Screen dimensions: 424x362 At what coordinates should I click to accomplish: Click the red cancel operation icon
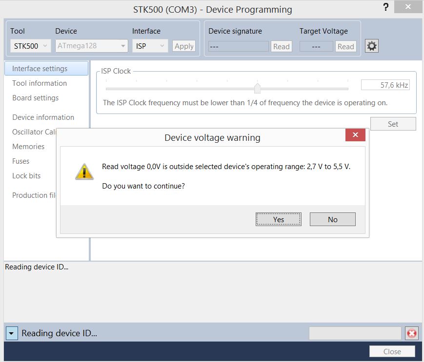(x=412, y=333)
